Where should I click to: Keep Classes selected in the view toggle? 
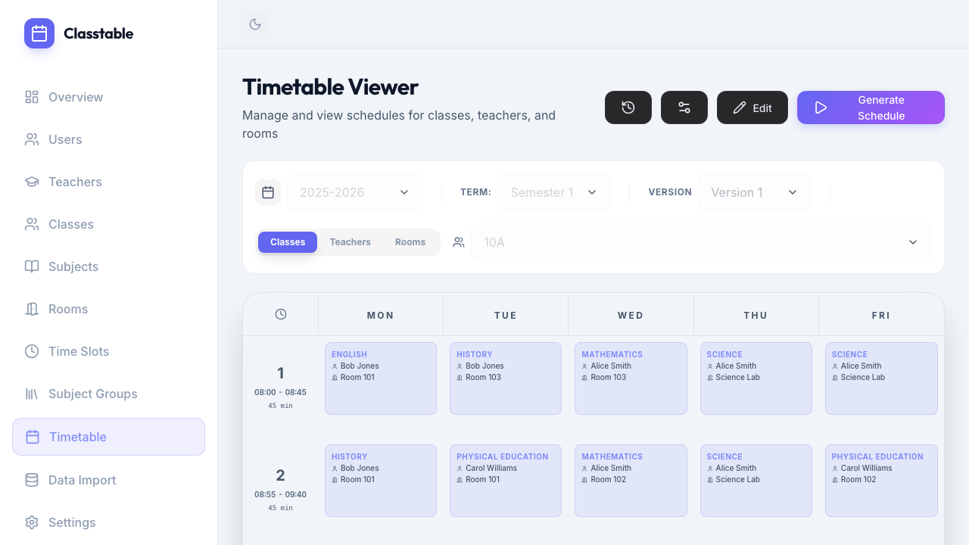tap(287, 242)
